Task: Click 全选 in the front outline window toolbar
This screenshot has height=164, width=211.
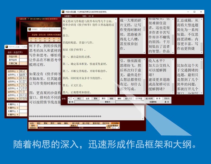Action: coord(87,99)
